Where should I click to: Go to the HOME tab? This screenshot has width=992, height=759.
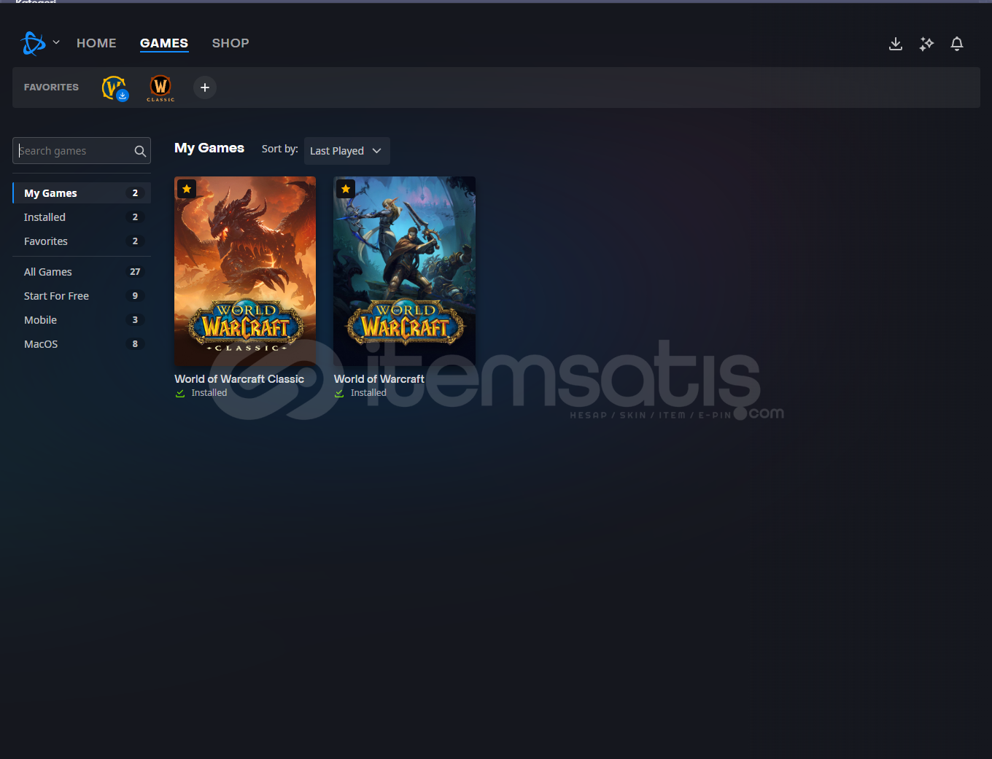(96, 43)
